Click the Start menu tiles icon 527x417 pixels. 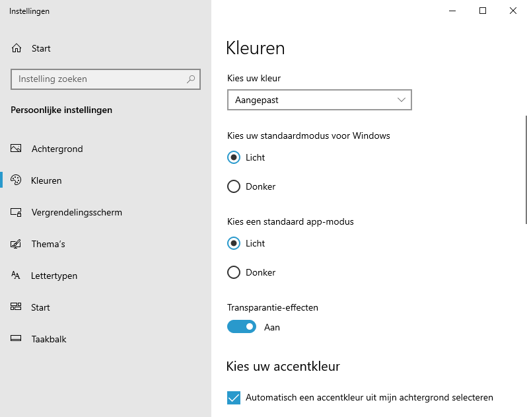[x=17, y=307]
